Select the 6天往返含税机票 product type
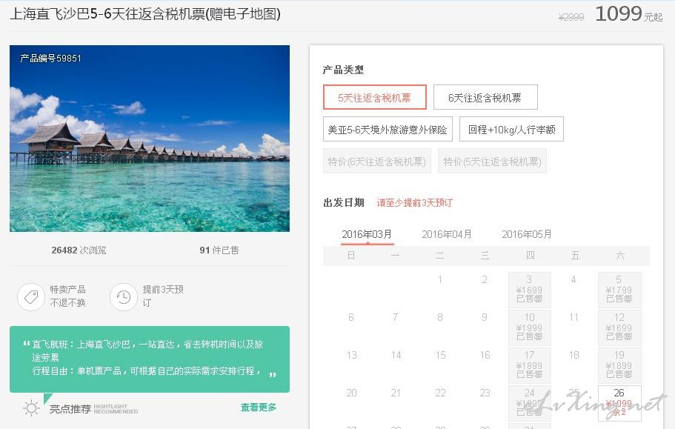Screen dimensions: 675x429 pyautogui.click(x=485, y=97)
